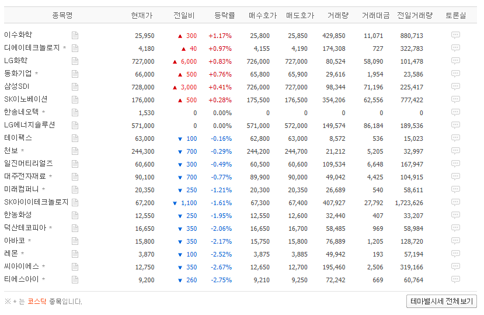Image resolution: width=484 pixels, height=315 pixels.
Task: Open document icon for 티에스아이
Action: point(75,280)
